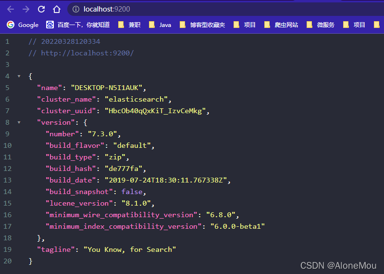
Task: Go back using the browser back arrow
Action: (x=11, y=9)
